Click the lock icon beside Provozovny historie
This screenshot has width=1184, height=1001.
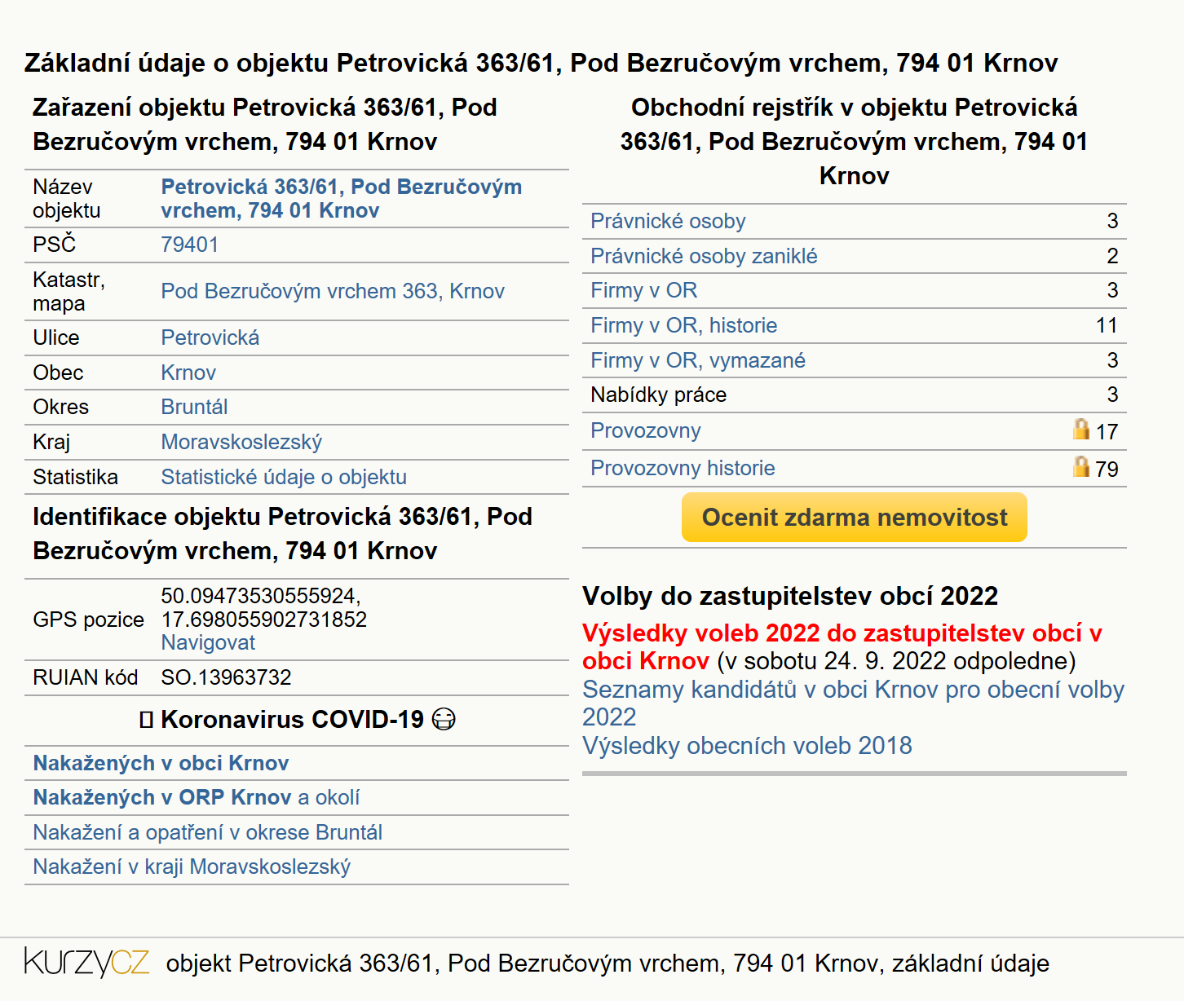(x=1081, y=466)
